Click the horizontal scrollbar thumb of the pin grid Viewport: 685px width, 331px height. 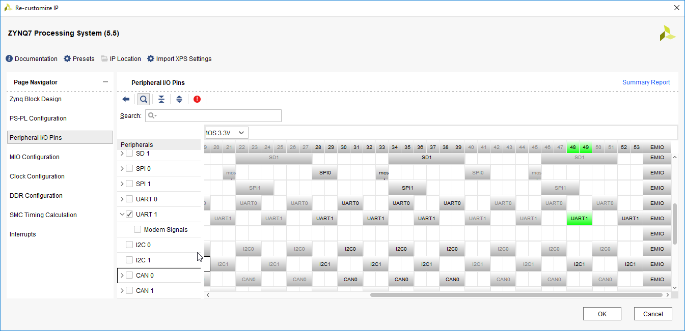point(516,294)
